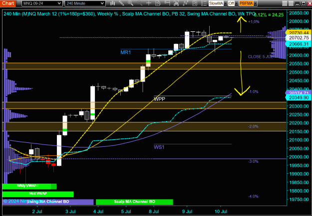Toggle the Scalp MA Channel BO button

pos(134,202)
